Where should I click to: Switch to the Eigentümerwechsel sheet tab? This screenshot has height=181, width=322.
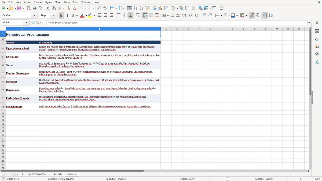tap(37, 174)
